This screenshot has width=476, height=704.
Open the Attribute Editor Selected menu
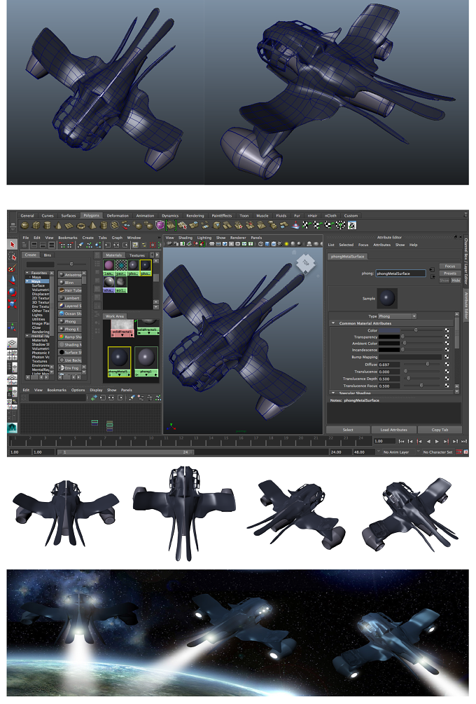(346, 245)
